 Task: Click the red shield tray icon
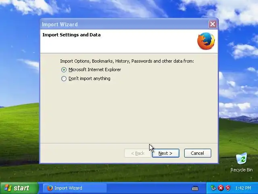[x=228, y=188]
